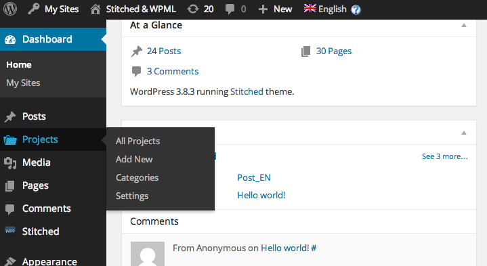Click the blue help question mark icon
Screen dimensions: 487x266
click(356, 9)
